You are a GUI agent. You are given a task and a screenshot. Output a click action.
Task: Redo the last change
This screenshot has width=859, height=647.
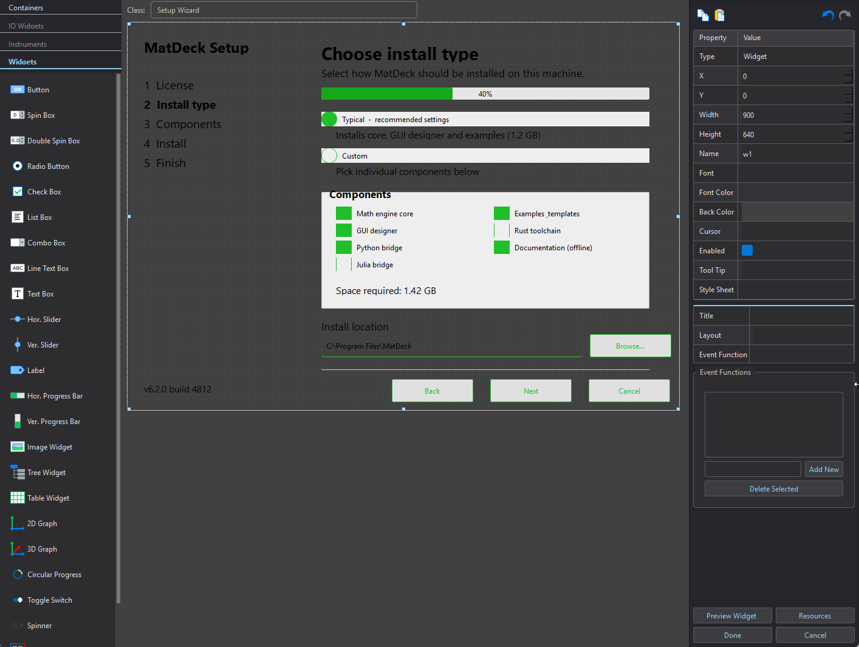tap(845, 15)
